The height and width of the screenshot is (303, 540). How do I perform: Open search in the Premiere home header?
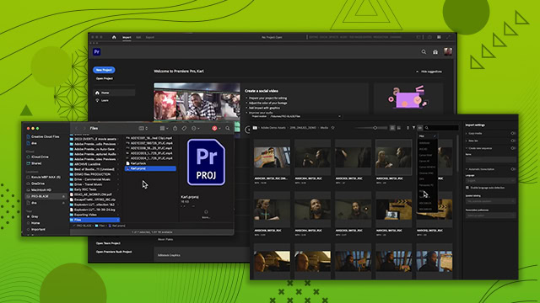424,52
